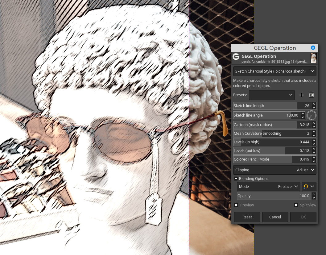Decrease Colored Pencil Mode value

[314, 161]
